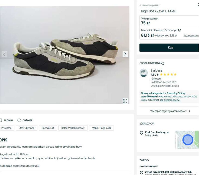
Task: Open the photo in fullscreen view
Action: coord(125,101)
